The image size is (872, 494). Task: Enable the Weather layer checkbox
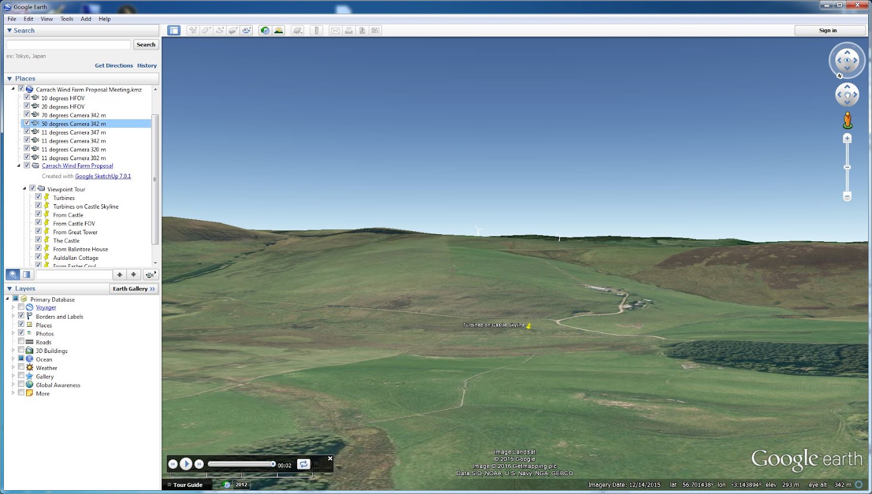pos(21,367)
